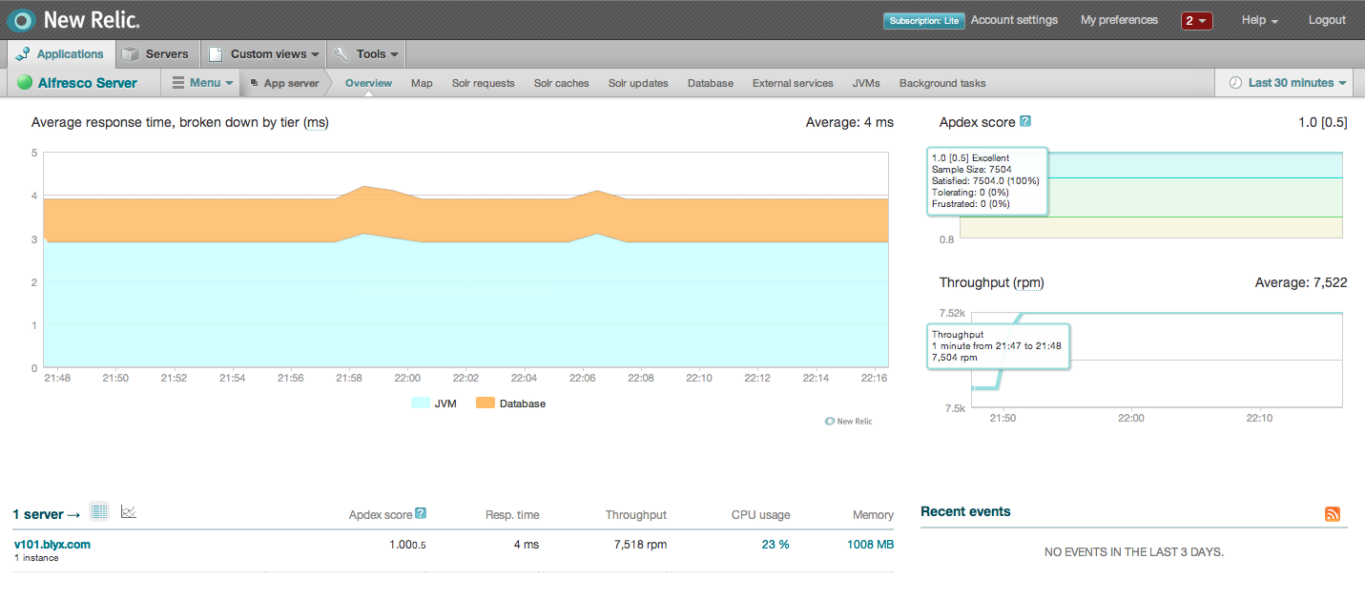Click the Apdex score help icon above chart
Screen dimensions: 1365x600
coord(1025,121)
